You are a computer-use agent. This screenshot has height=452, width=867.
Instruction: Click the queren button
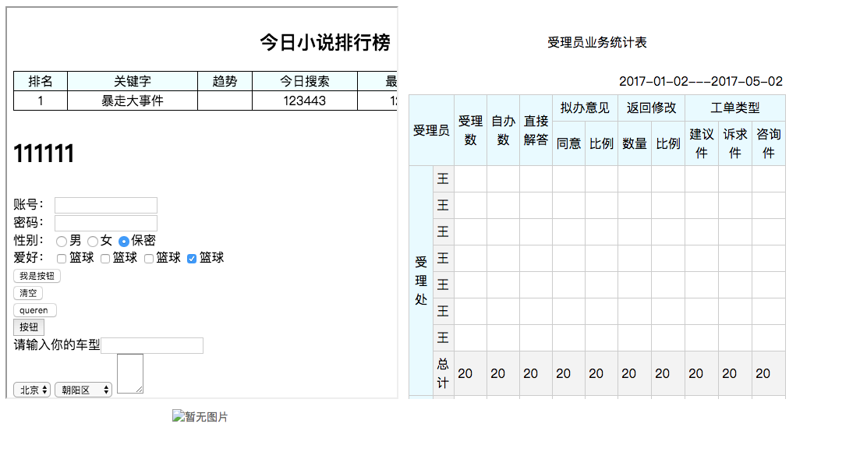tap(35, 310)
